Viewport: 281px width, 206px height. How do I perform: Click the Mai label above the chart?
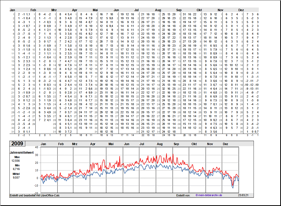pos(111,144)
